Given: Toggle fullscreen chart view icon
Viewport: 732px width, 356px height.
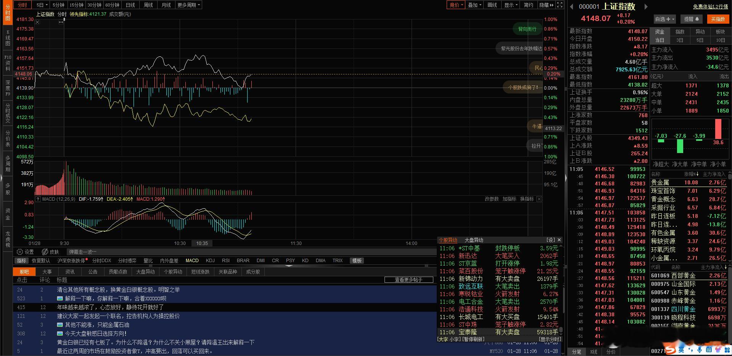Looking at the screenshot, I should [560, 5].
